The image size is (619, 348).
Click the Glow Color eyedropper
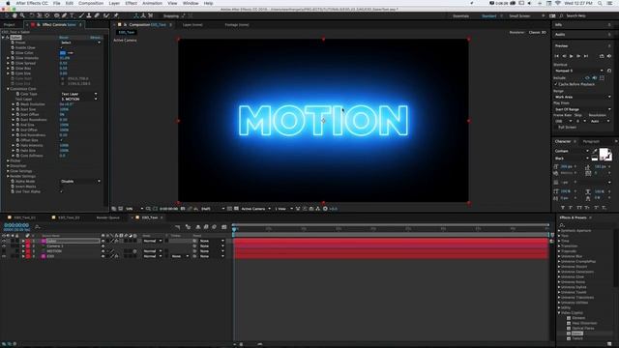(71, 53)
